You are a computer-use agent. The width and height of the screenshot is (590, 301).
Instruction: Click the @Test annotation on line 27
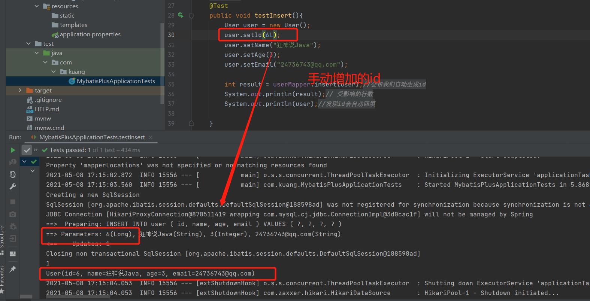(x=219, y=6)
